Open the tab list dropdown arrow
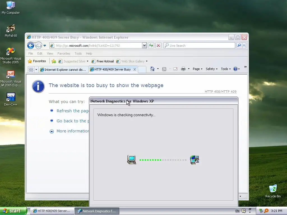Screen dimensions: 287x215 (36, 69)
